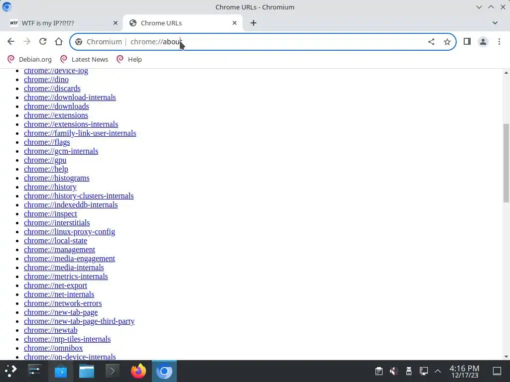Open chrome://indexeddb-internals link
The height and width of the screenshot is (382, 510).
[x=71, y=205]
